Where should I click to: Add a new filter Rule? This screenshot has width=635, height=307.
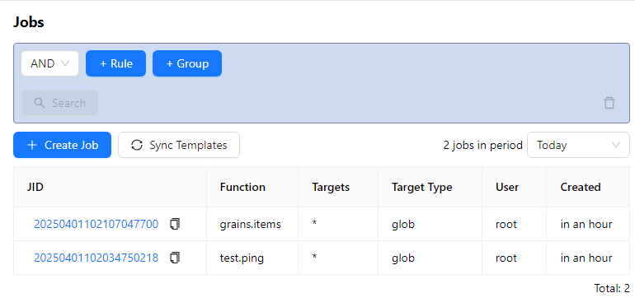(115, 63)
